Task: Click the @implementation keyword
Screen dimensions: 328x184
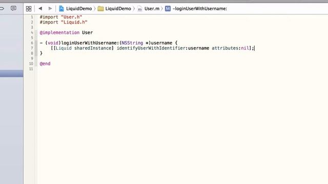Action: coord(59,33)
